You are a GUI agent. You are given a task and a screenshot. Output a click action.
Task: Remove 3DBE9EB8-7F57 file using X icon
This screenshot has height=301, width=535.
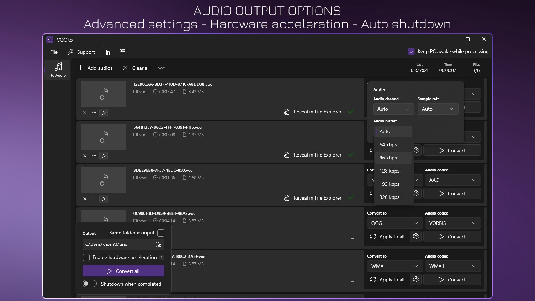coord(85,199)
